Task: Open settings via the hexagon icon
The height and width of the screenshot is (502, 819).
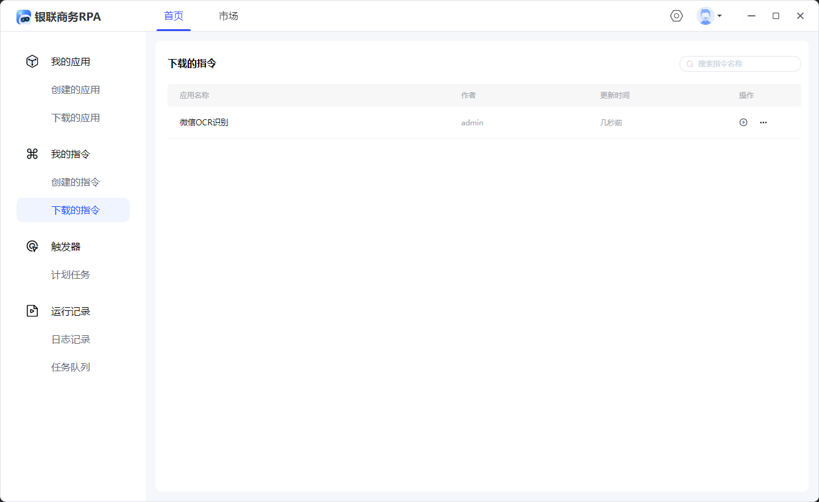Action: tap(676, 16)
